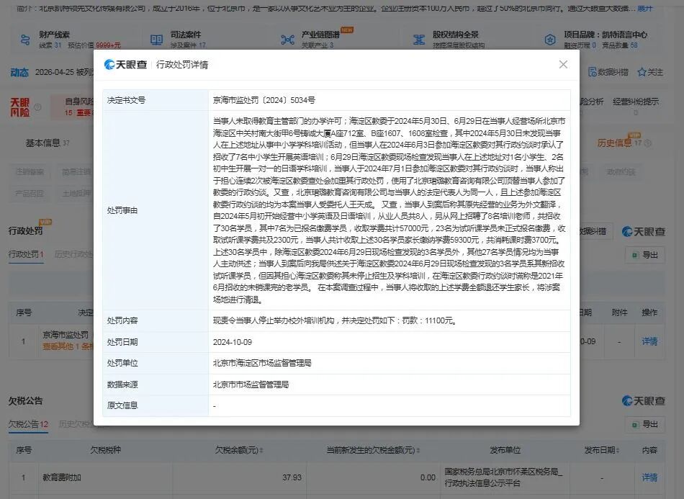Switch to the 欠税公告 12 tab
The height and width of the screenshot is (499, 684).
pyautogui.click(x=28, y=424)
